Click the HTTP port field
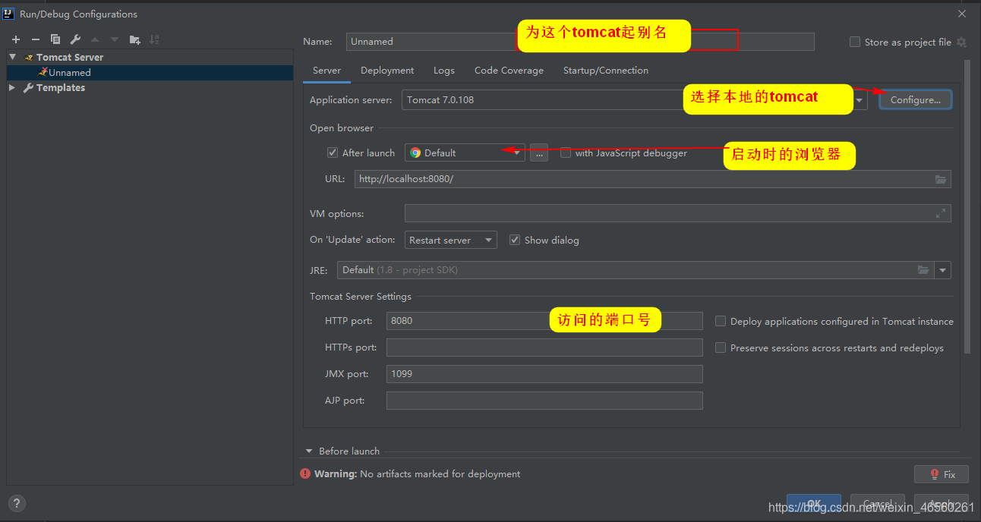Screen dimensions: 981x522 544,321
